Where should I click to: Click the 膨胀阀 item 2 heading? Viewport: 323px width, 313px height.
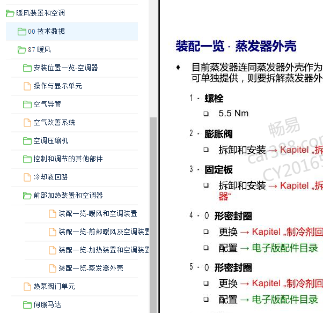click(x=218, y=134)
